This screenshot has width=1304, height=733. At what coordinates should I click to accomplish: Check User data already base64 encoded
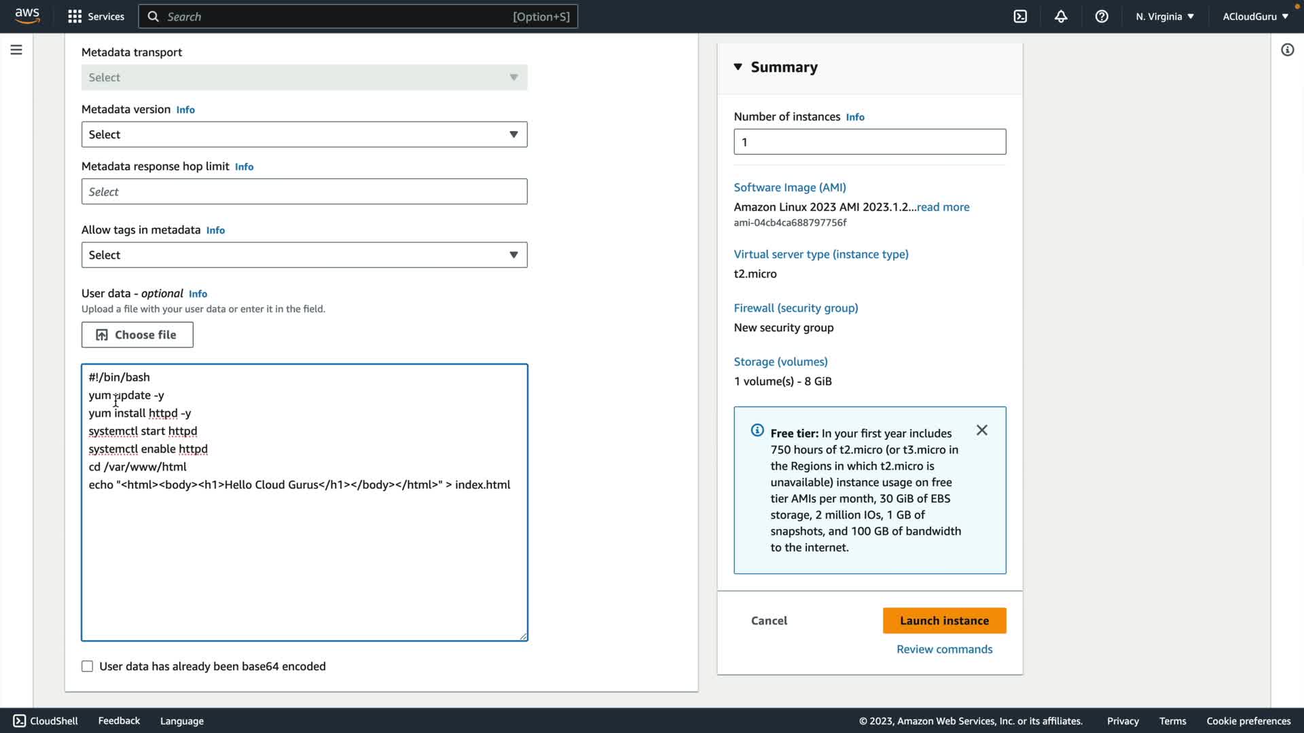[88, 666]
